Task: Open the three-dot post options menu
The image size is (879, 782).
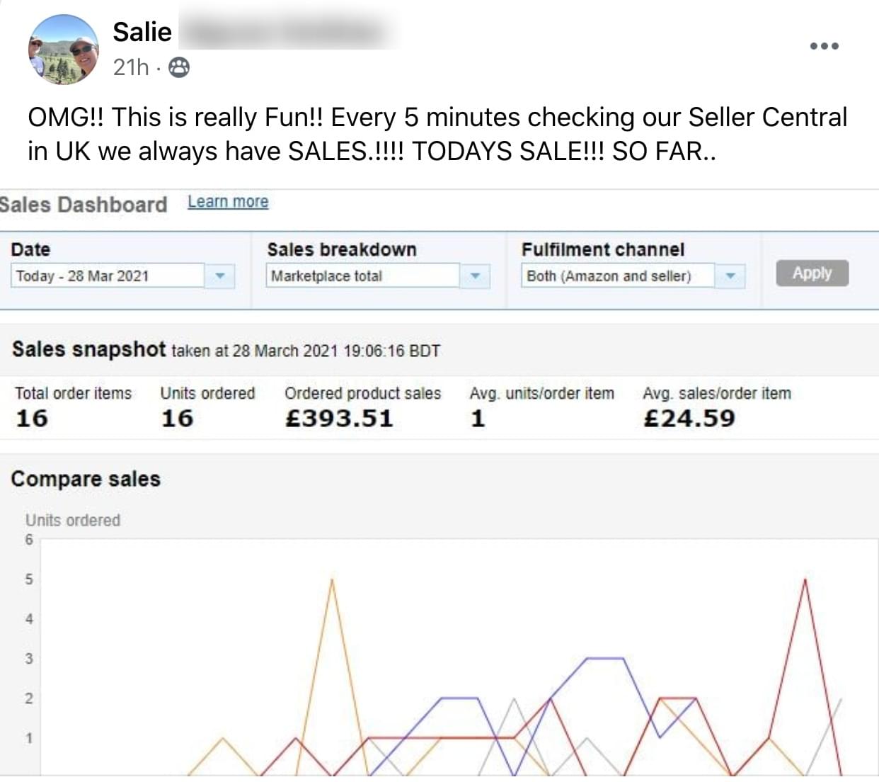Action: (824, 46)
